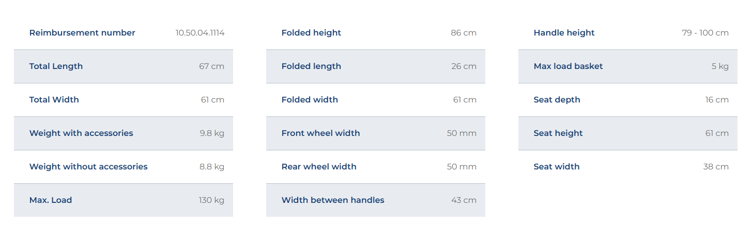
Task: Click the Folded width label
Action: [x=310, y=100]
